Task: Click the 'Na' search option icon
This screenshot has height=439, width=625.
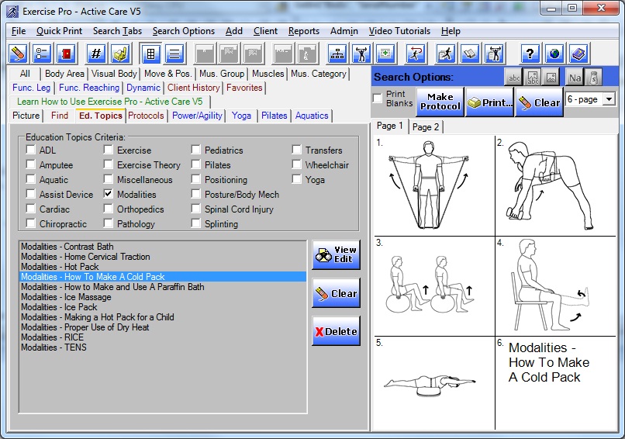Action: (x=575, y=78)
